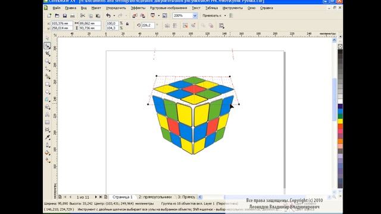
Task: Pick the white palette swatch
Action: click(340, 101)
